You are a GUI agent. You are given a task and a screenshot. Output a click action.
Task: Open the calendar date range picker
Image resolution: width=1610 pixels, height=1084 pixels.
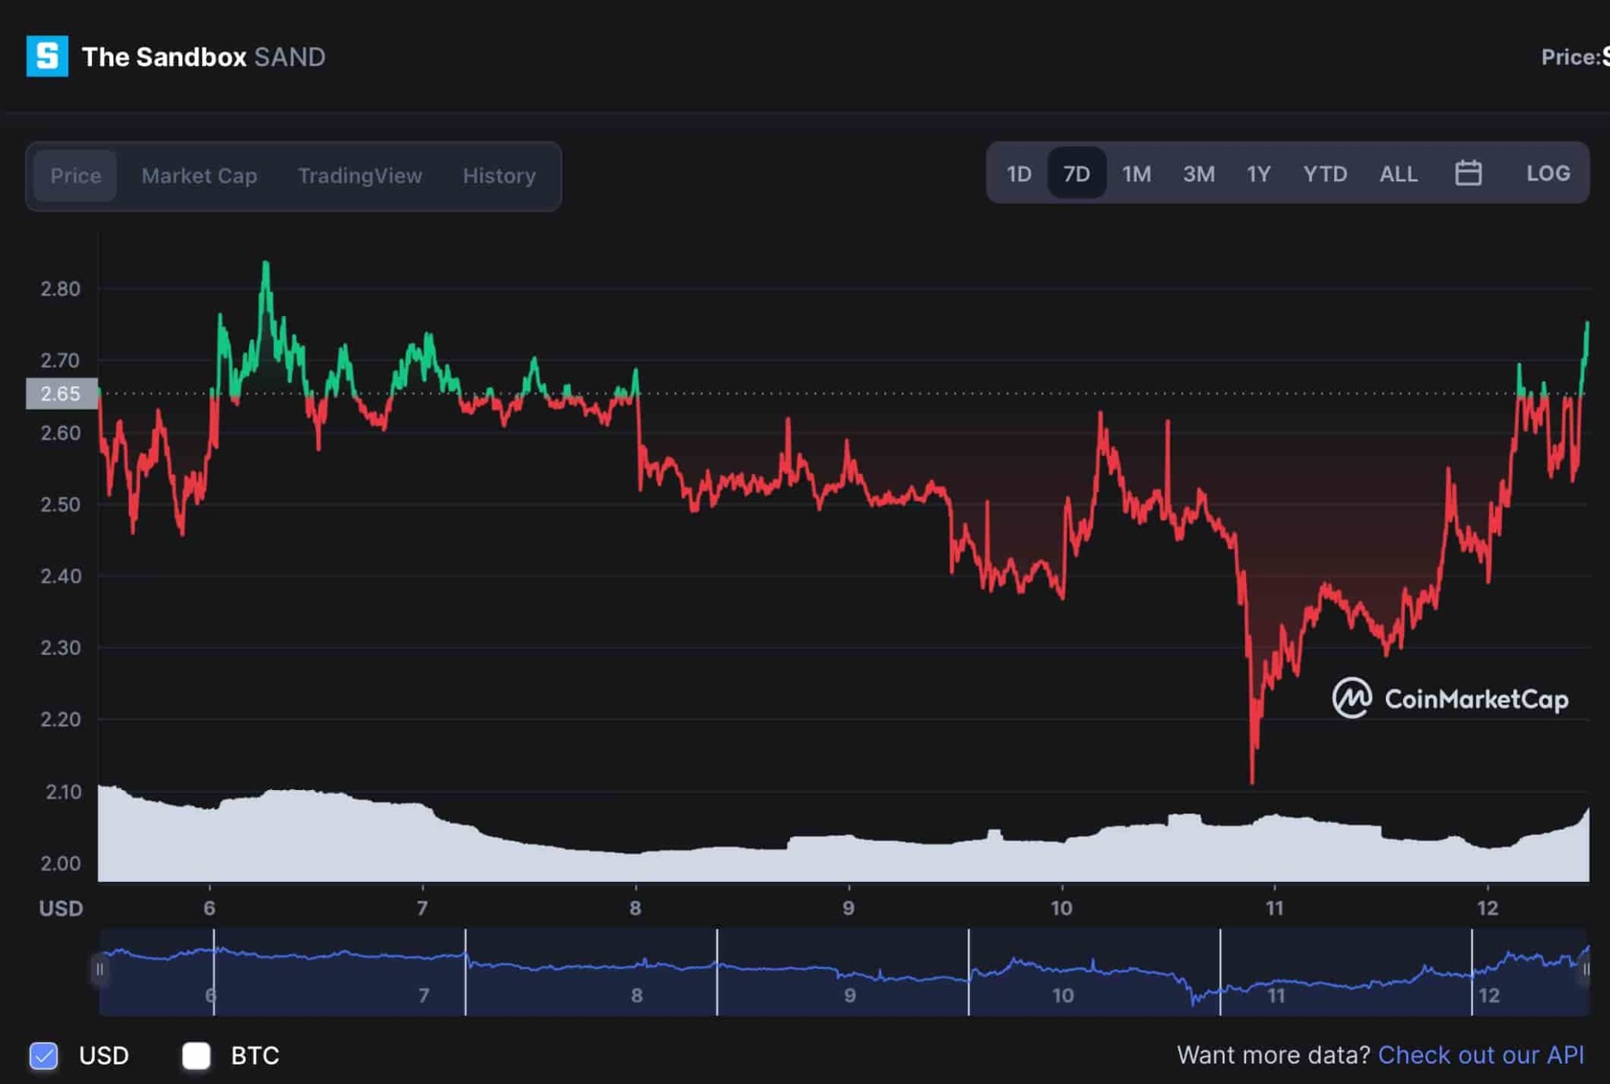coord(1468,173)
